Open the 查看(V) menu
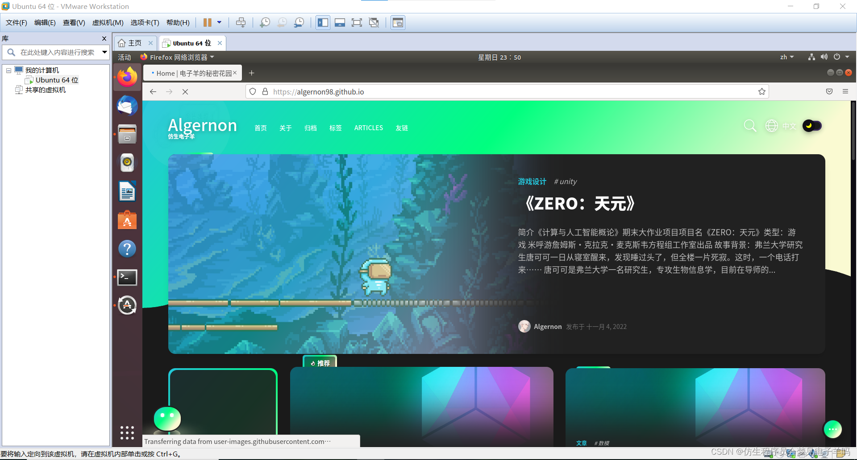The image size is (857, 460). 74,23
